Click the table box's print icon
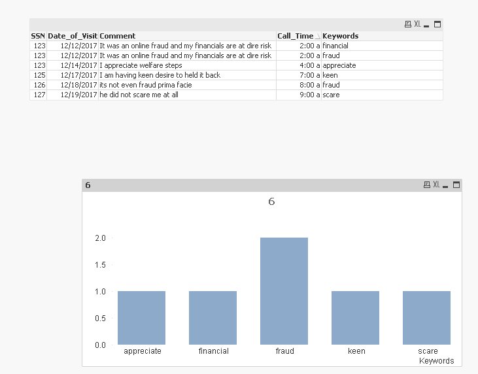 click(x=407, y=24)
